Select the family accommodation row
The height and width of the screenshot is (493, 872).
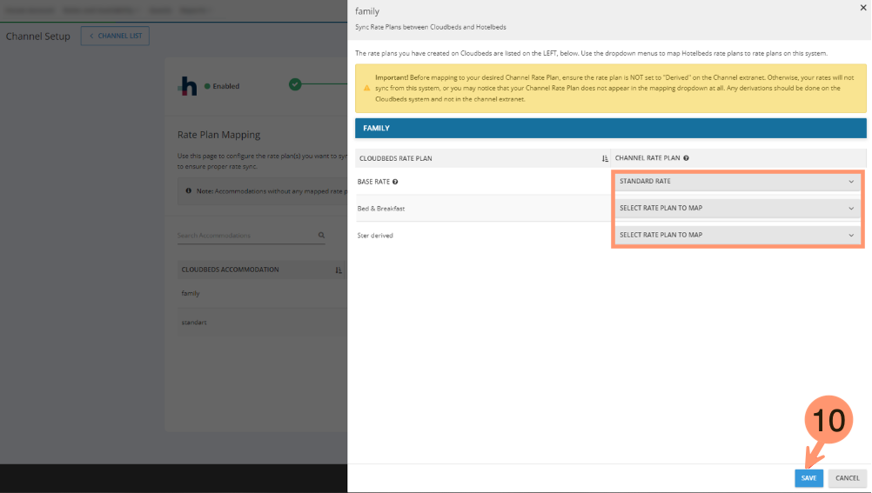click(191, 294)
